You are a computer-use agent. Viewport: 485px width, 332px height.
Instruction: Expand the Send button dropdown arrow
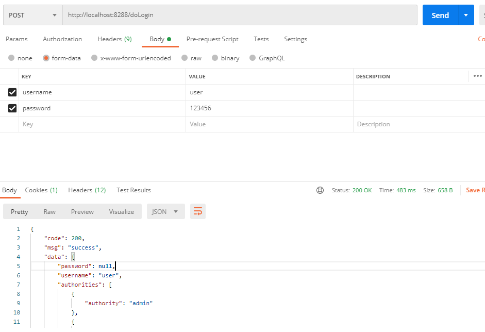466,15
